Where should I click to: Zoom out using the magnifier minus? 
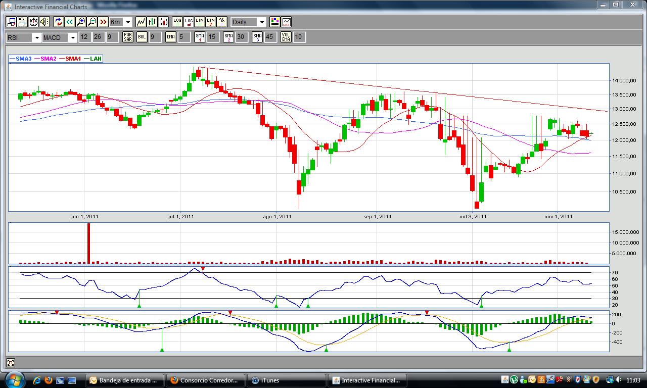92,22
